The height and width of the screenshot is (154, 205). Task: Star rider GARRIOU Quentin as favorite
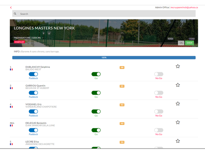[178, 85]
